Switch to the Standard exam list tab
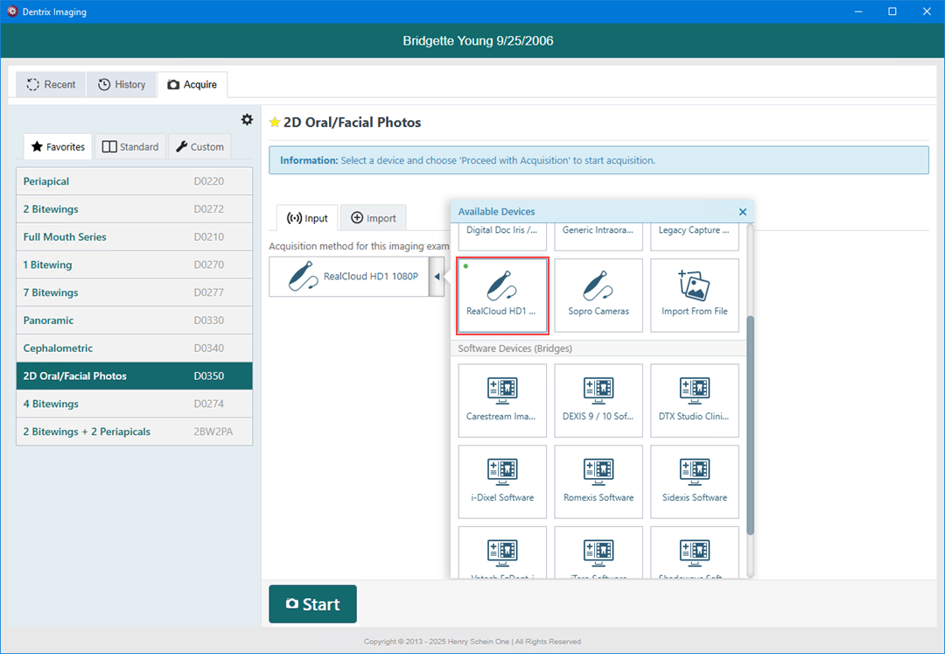This screenshot has width=945, height=654. tap(130, 146)
